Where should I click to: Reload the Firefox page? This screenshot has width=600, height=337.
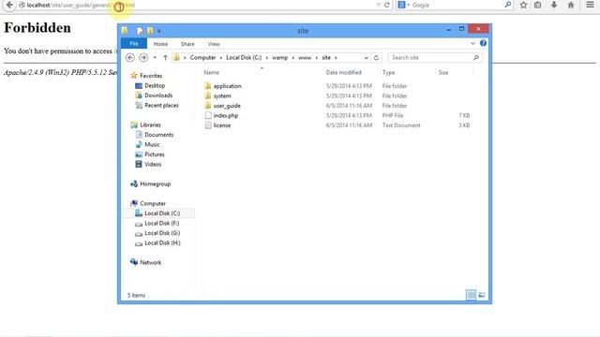[387, 5]
